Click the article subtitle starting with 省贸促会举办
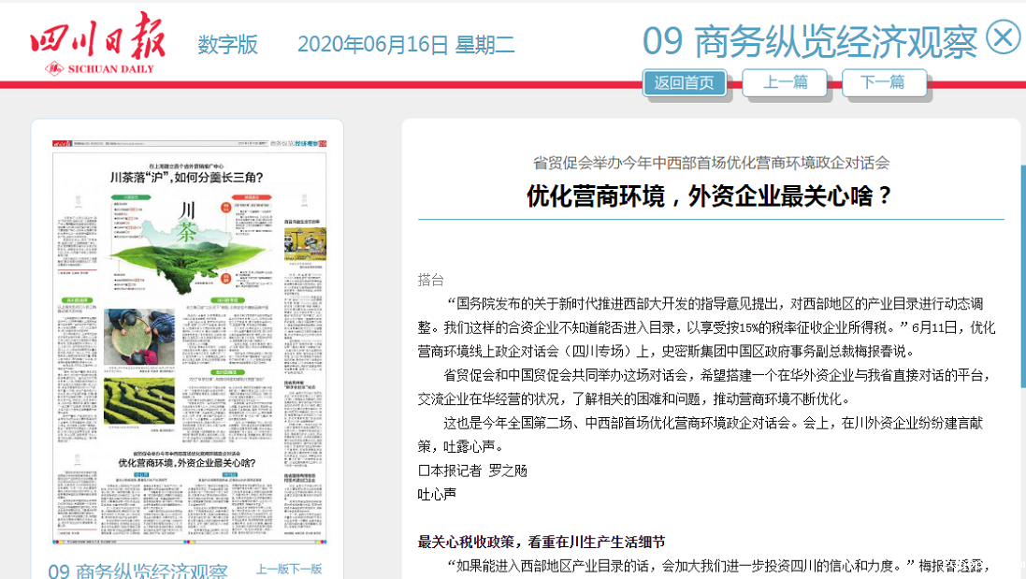 tap(711, 162)
